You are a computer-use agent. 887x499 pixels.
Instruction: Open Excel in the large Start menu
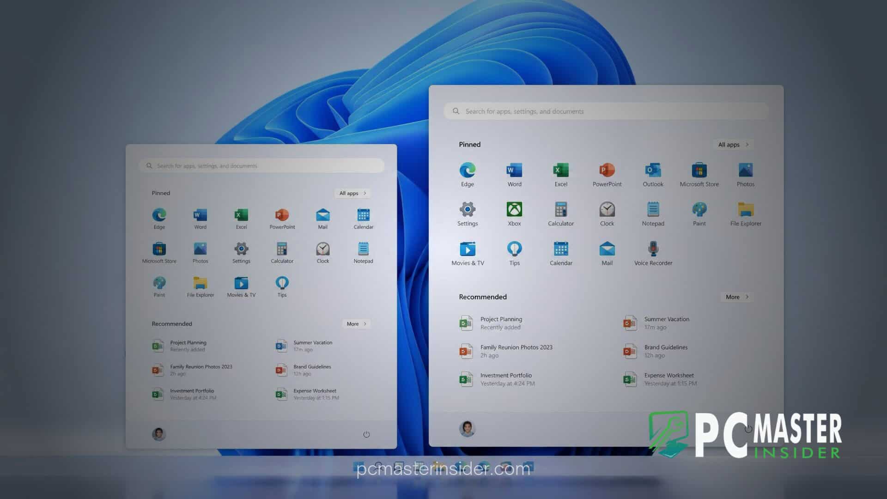561,174
